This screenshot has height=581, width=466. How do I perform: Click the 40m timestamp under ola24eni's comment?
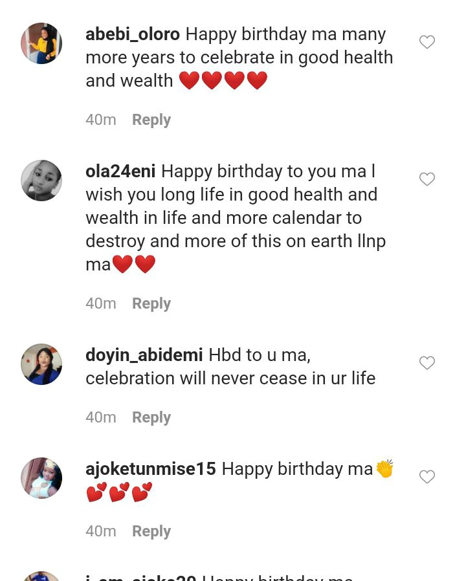101,303
